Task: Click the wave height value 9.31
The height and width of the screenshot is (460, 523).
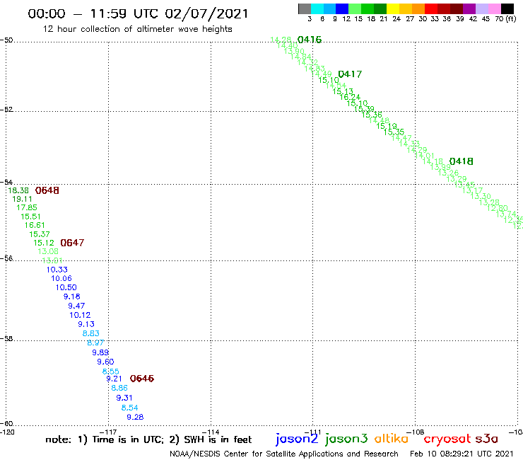Action: [x=124, y=398]
